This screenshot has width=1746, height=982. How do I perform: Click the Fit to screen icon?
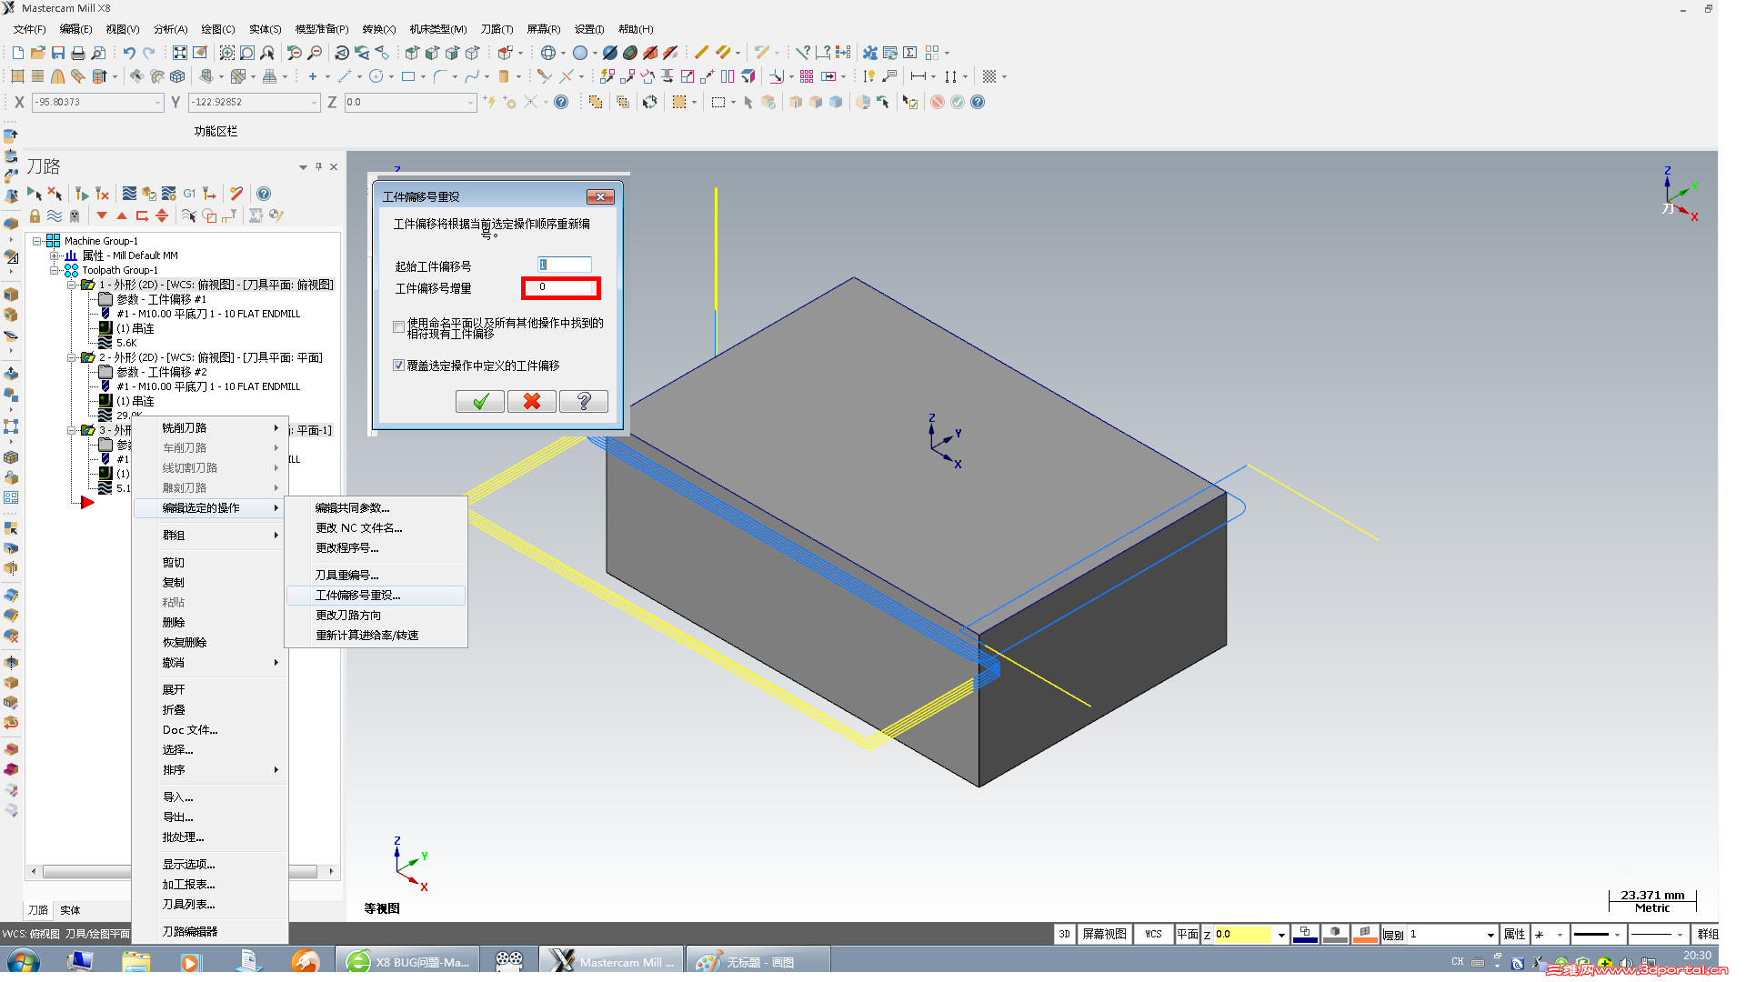tap(180, 53)
